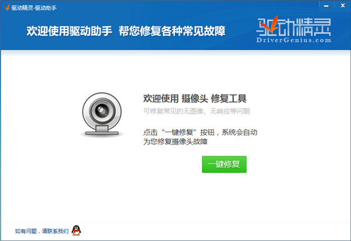Open the QQ penguin contact icon
The image size is (351, 241).
76,230
